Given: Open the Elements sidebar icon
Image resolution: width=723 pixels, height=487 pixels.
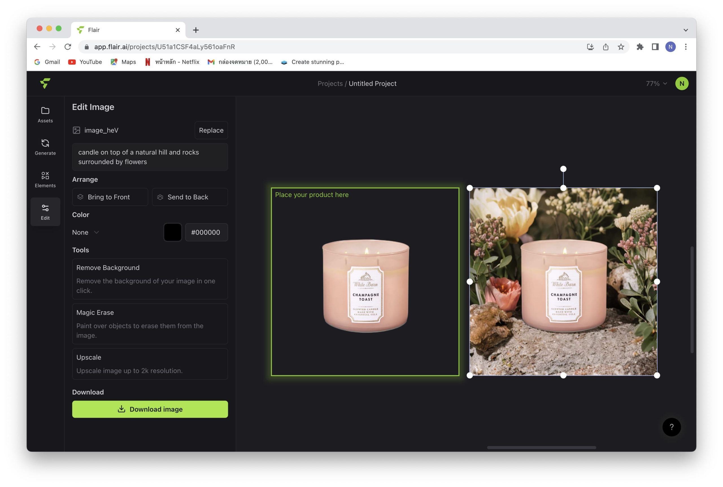Looking at the screenshot, I should pos(45,179).
